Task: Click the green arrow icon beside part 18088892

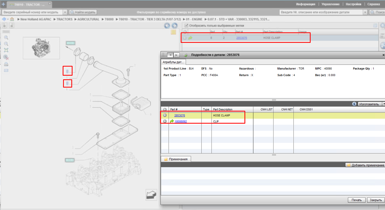Action: [172, 121]
